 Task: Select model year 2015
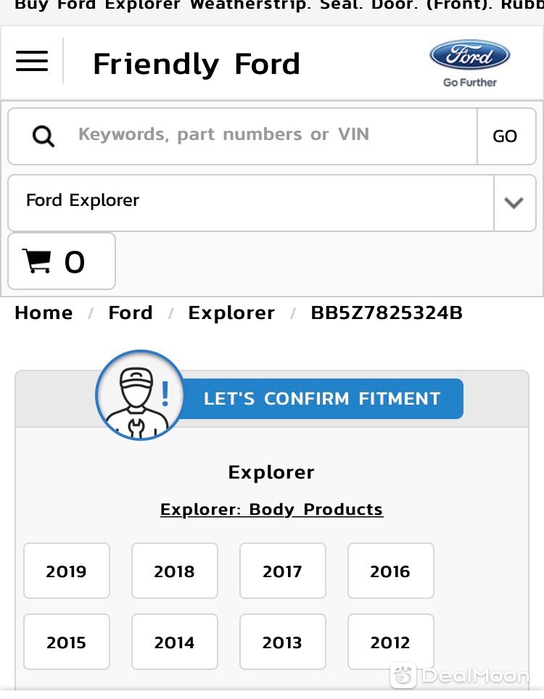point(67,642)
